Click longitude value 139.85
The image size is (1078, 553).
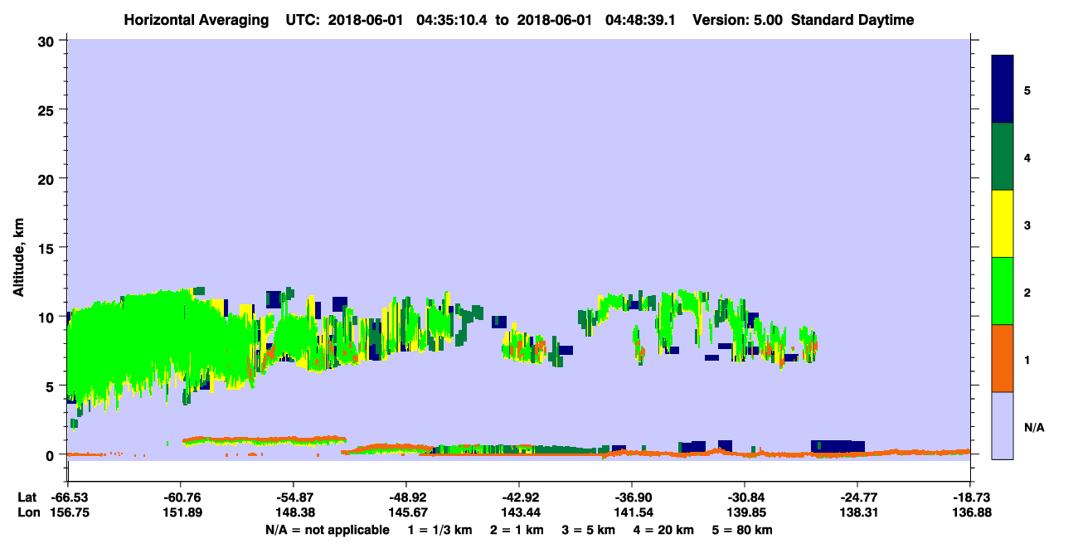[x=746, y=513]
